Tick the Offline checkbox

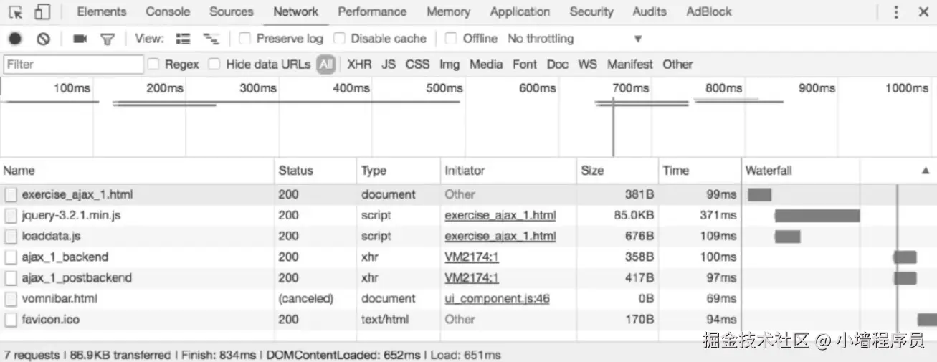(x=451, y=39)
